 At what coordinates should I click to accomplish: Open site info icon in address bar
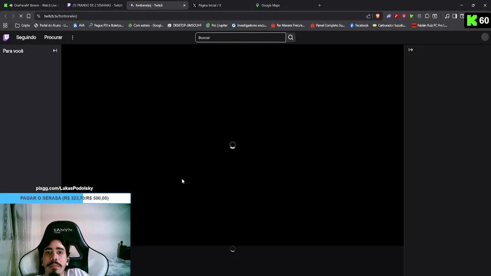38,16
